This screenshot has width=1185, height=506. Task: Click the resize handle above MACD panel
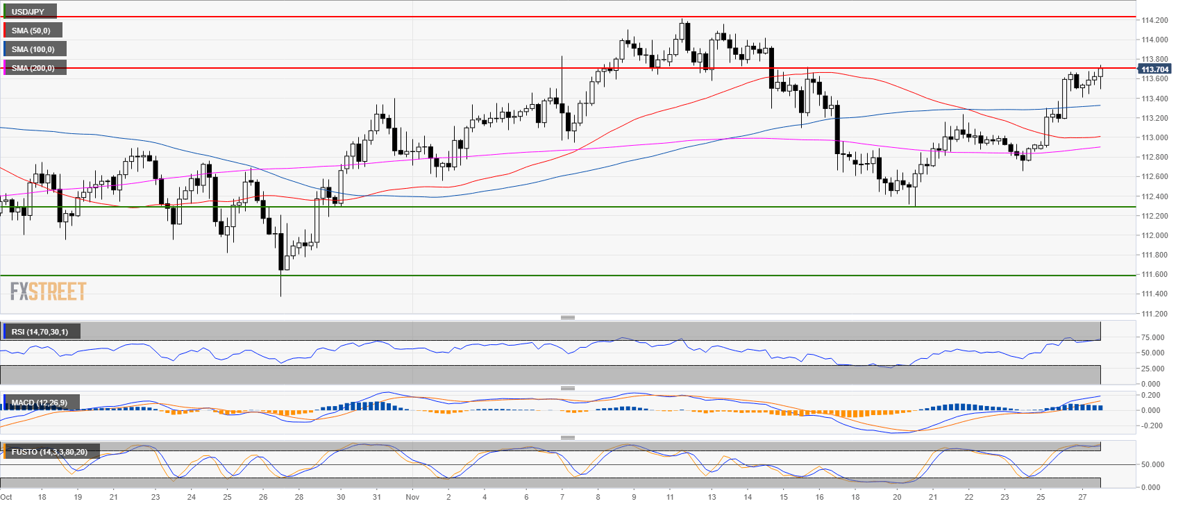pyautogui.click(x=567, y=388)
